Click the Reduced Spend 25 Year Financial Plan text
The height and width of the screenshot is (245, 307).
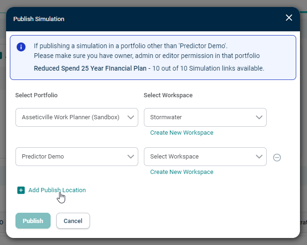pos(90,68)
